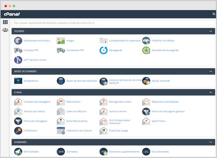Open the Calendriers et contacts icon
Image resolution: width=217 pixels, height=158 pixels.
pyautogui.click(x=61, y=131)
